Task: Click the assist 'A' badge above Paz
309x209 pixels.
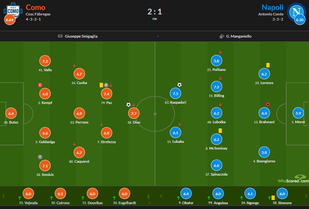Action: (x=106, y=85)
